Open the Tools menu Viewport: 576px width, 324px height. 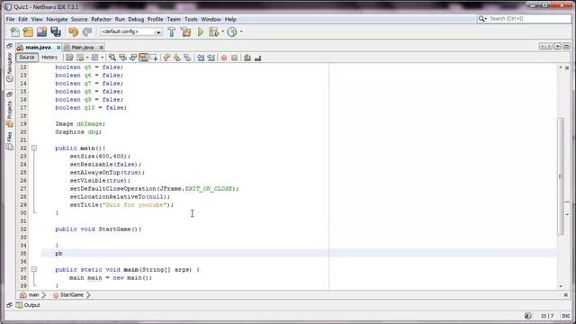(x=191, y=19)
